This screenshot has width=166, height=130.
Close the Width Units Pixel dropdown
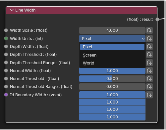coord(112,39)
